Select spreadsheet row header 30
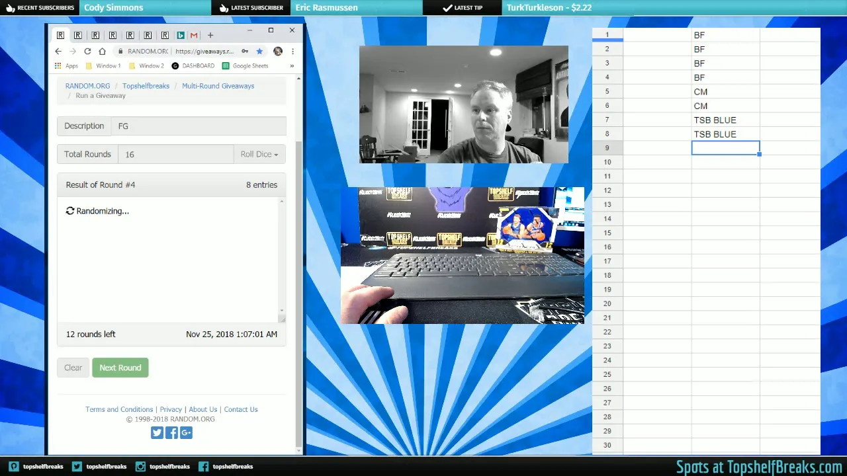The width and height of the screenshot is (847, 476). click(607, 446)
